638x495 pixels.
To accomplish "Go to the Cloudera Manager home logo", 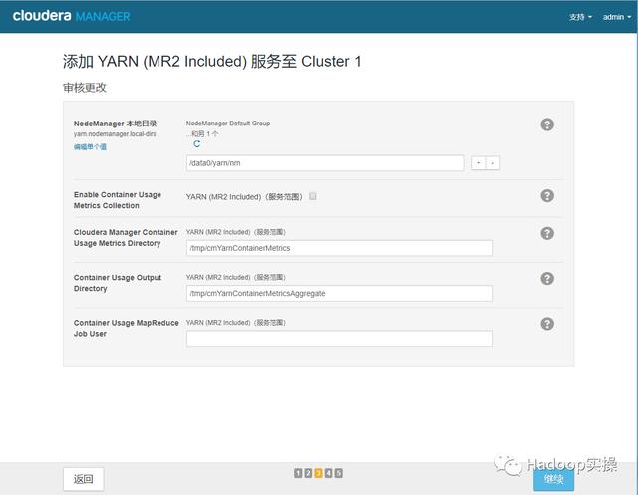I will click(71, 16).
